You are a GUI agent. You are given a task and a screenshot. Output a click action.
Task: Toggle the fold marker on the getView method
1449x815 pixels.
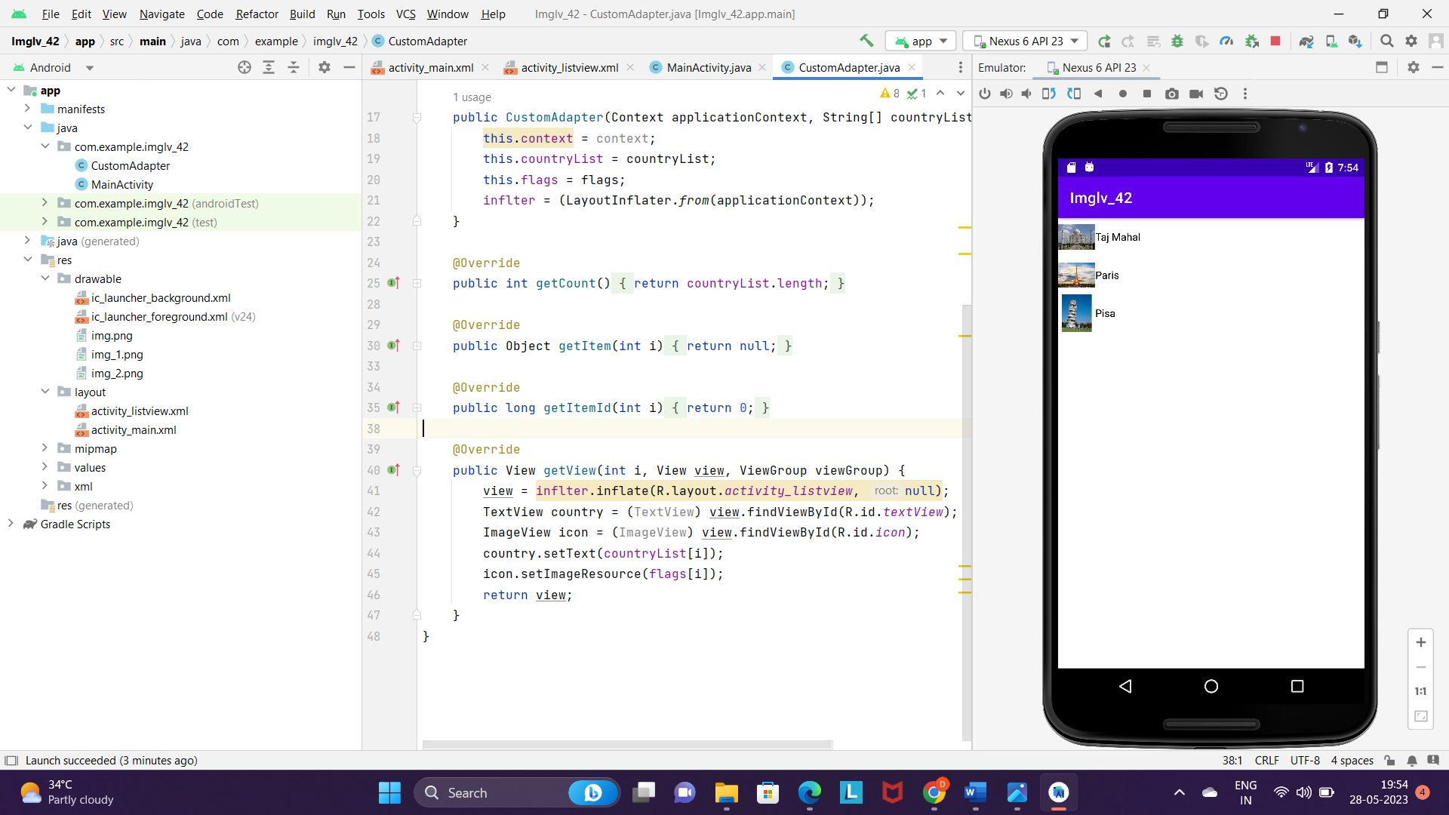point(417,470)
